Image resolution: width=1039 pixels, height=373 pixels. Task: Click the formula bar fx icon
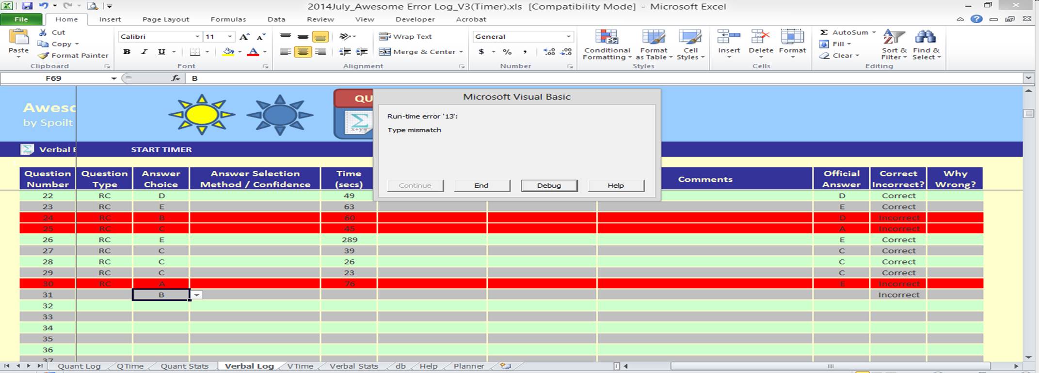point(176,78)
